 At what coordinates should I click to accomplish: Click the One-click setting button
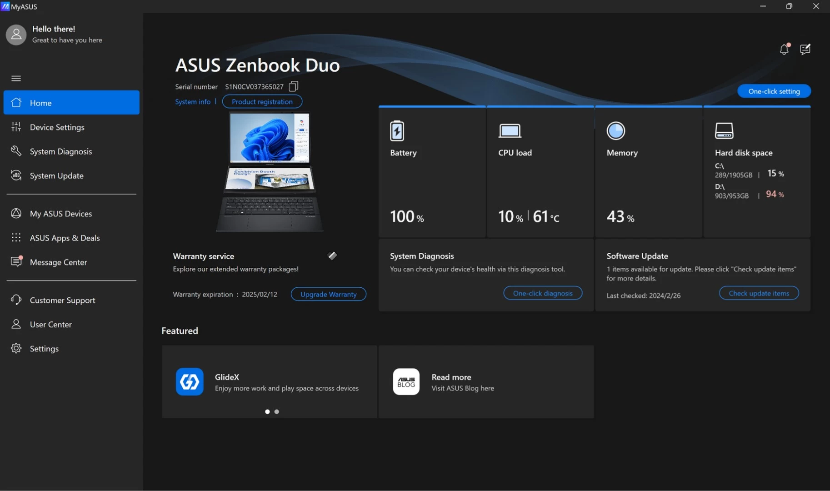coord(774,91)
